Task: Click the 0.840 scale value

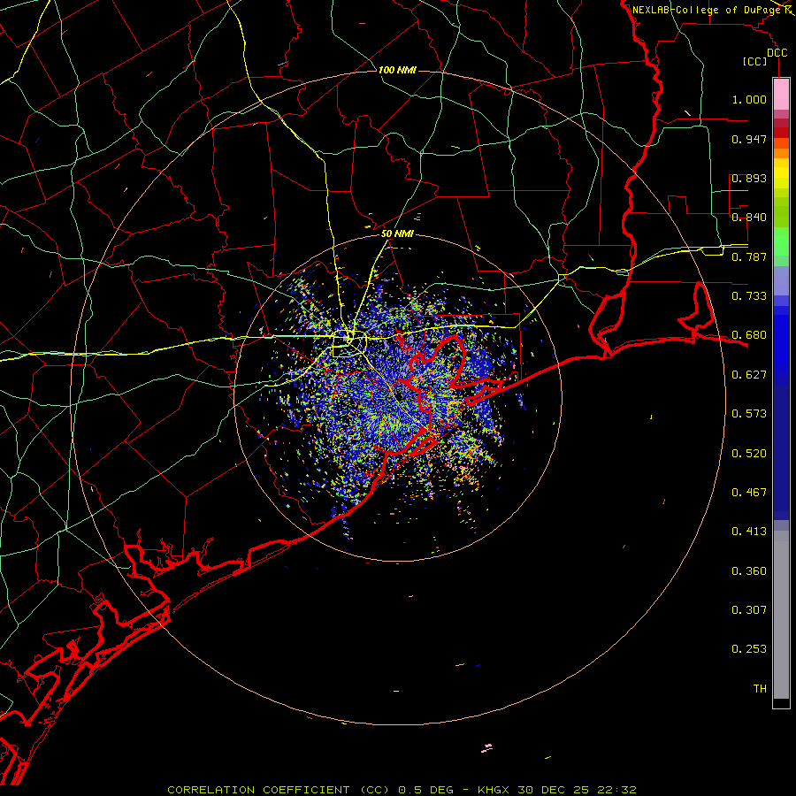Action: point(749,218)
